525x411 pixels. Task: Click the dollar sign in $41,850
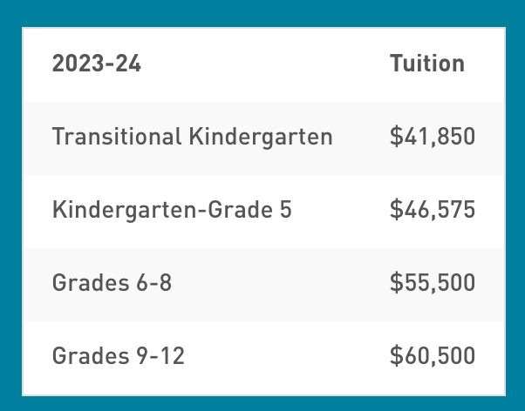[x=396, y=137]
